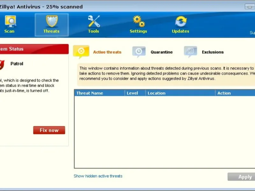Click the Updates label in toolbar
This screenshot has height=191, width=255.
pos(180,31)
